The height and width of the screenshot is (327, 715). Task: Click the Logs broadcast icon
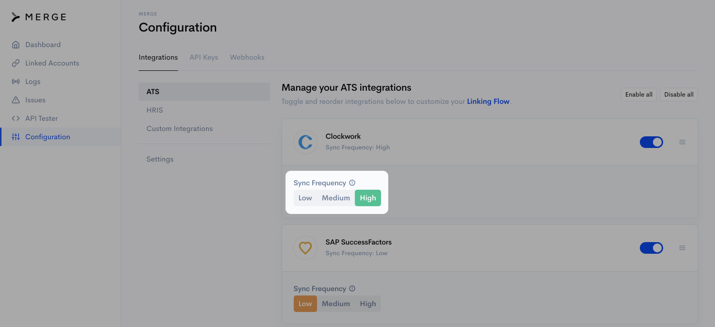tap(16, 82)
